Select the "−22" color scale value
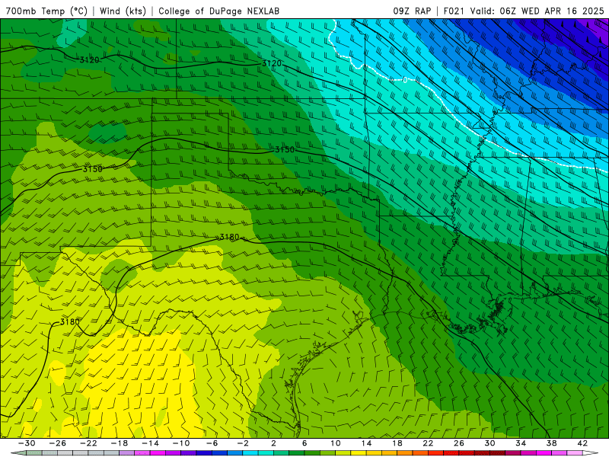The image size is (609, 457). [88, 443]
